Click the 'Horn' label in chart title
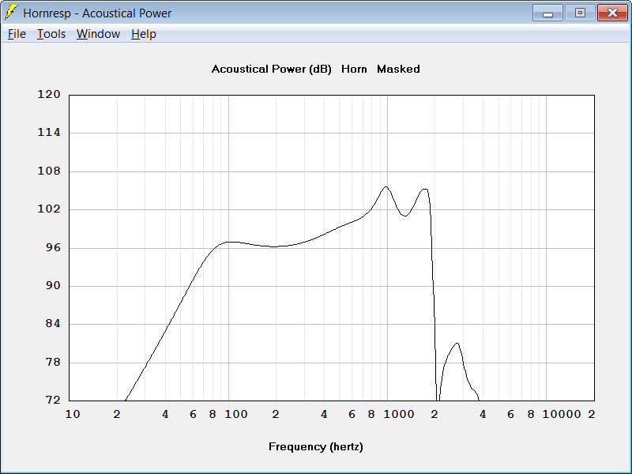This screenshot has width=632, height=474. coord(354,69)
